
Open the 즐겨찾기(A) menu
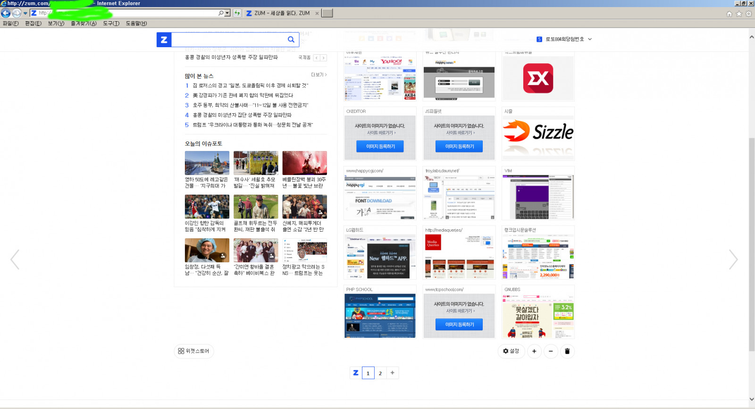pos(84,23)
